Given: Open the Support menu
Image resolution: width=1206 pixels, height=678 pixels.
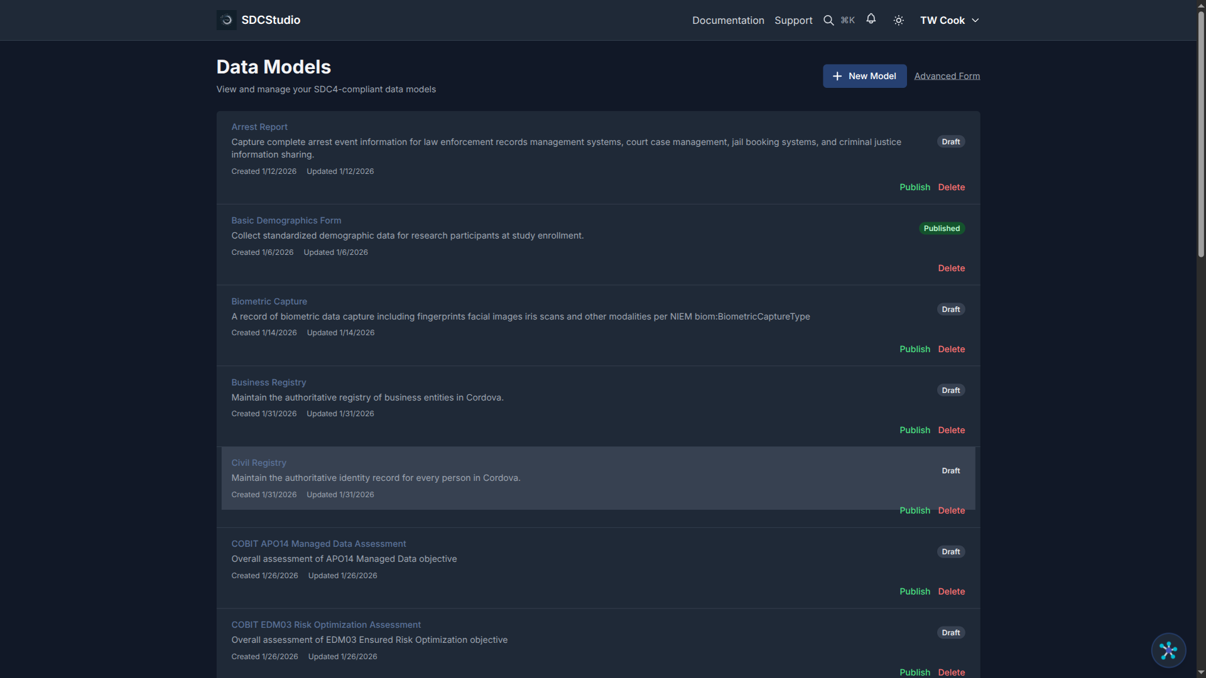Looking at the screenshot, I should point(793,20).
